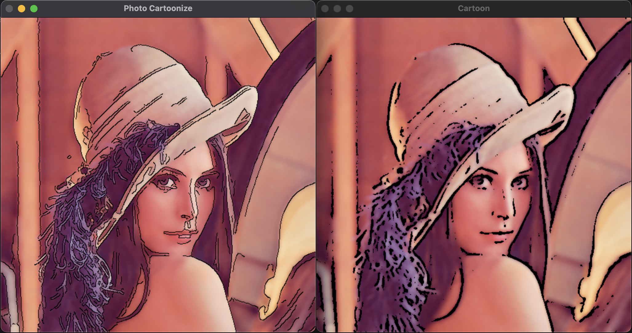Click the Photo Cartoonize title text

coord(158,8)
